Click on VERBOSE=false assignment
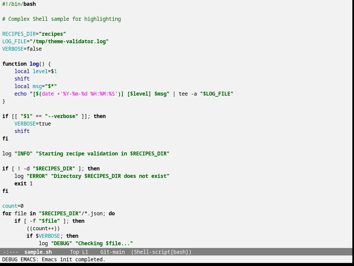Image resolution: width=354 pixels, height=266 pixels. [x=22, y=49]
